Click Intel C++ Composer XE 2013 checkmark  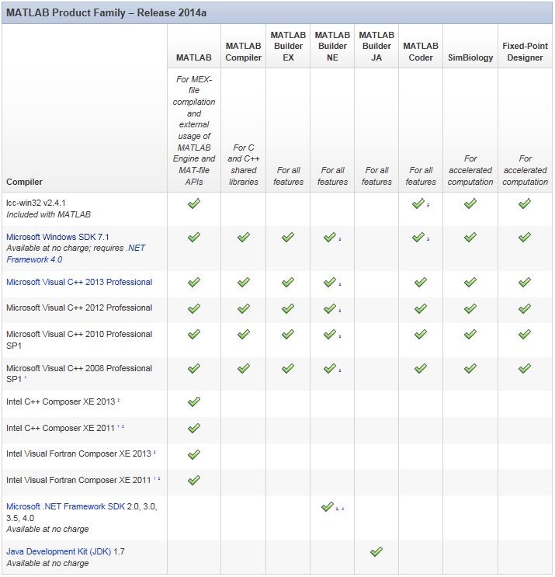(x=194, y=401)
